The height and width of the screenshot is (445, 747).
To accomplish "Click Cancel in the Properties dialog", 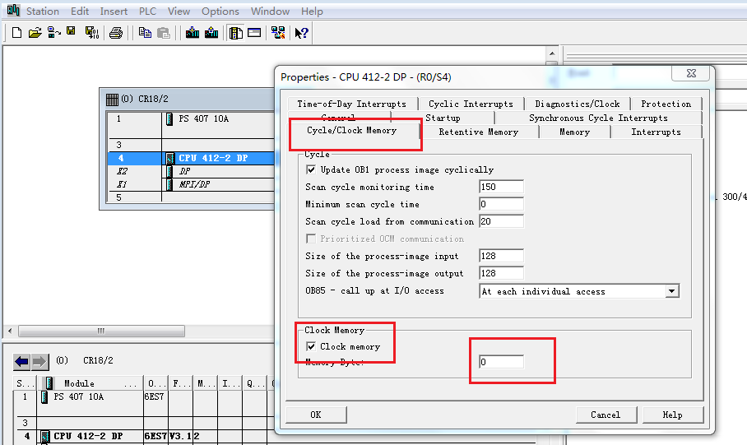I will (605, 415).
